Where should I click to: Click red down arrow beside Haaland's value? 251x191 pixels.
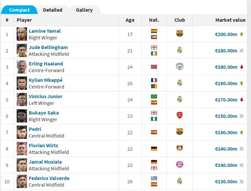tap(242, 67)
